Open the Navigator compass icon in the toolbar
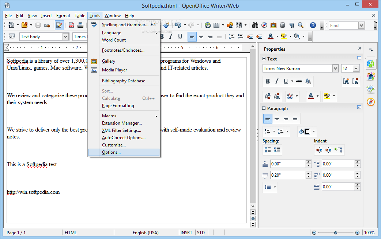The height and width of the screenshot is (239, 381). 264,25
